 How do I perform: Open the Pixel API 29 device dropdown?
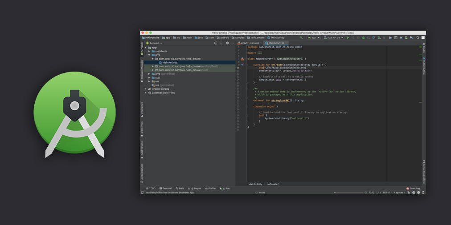point(334,38)
